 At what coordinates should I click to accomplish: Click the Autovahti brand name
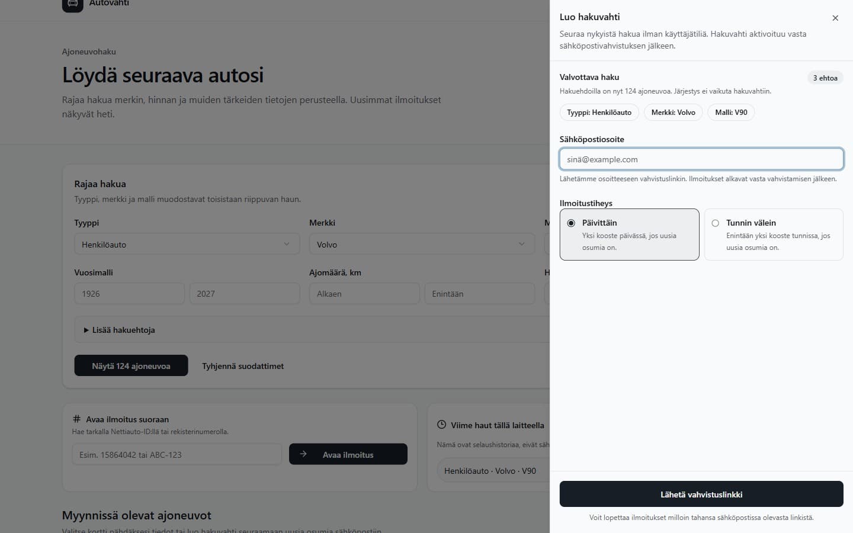point(109,4)
